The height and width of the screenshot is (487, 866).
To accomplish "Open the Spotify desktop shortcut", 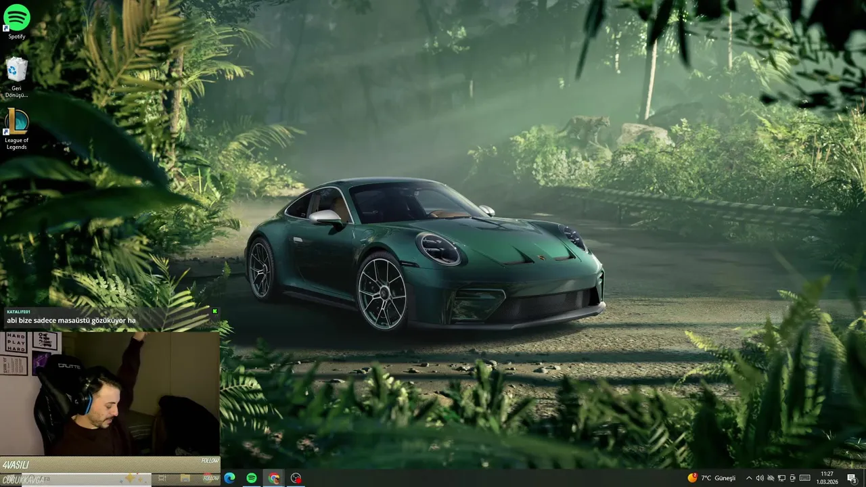I will click(x=16, y=21).
